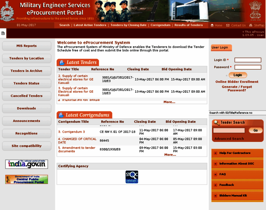Click the 01-May-2017 date text
Screen dimensions: 266x210
26,25
